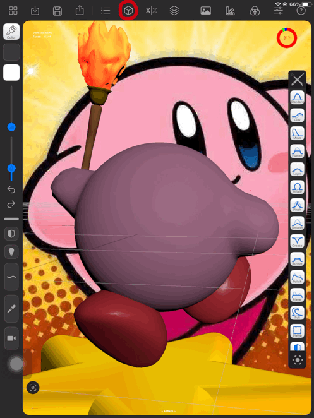Select the Polish sculpt brush
The height and width of the screenshot is (418, 314).
coord(297,277)
